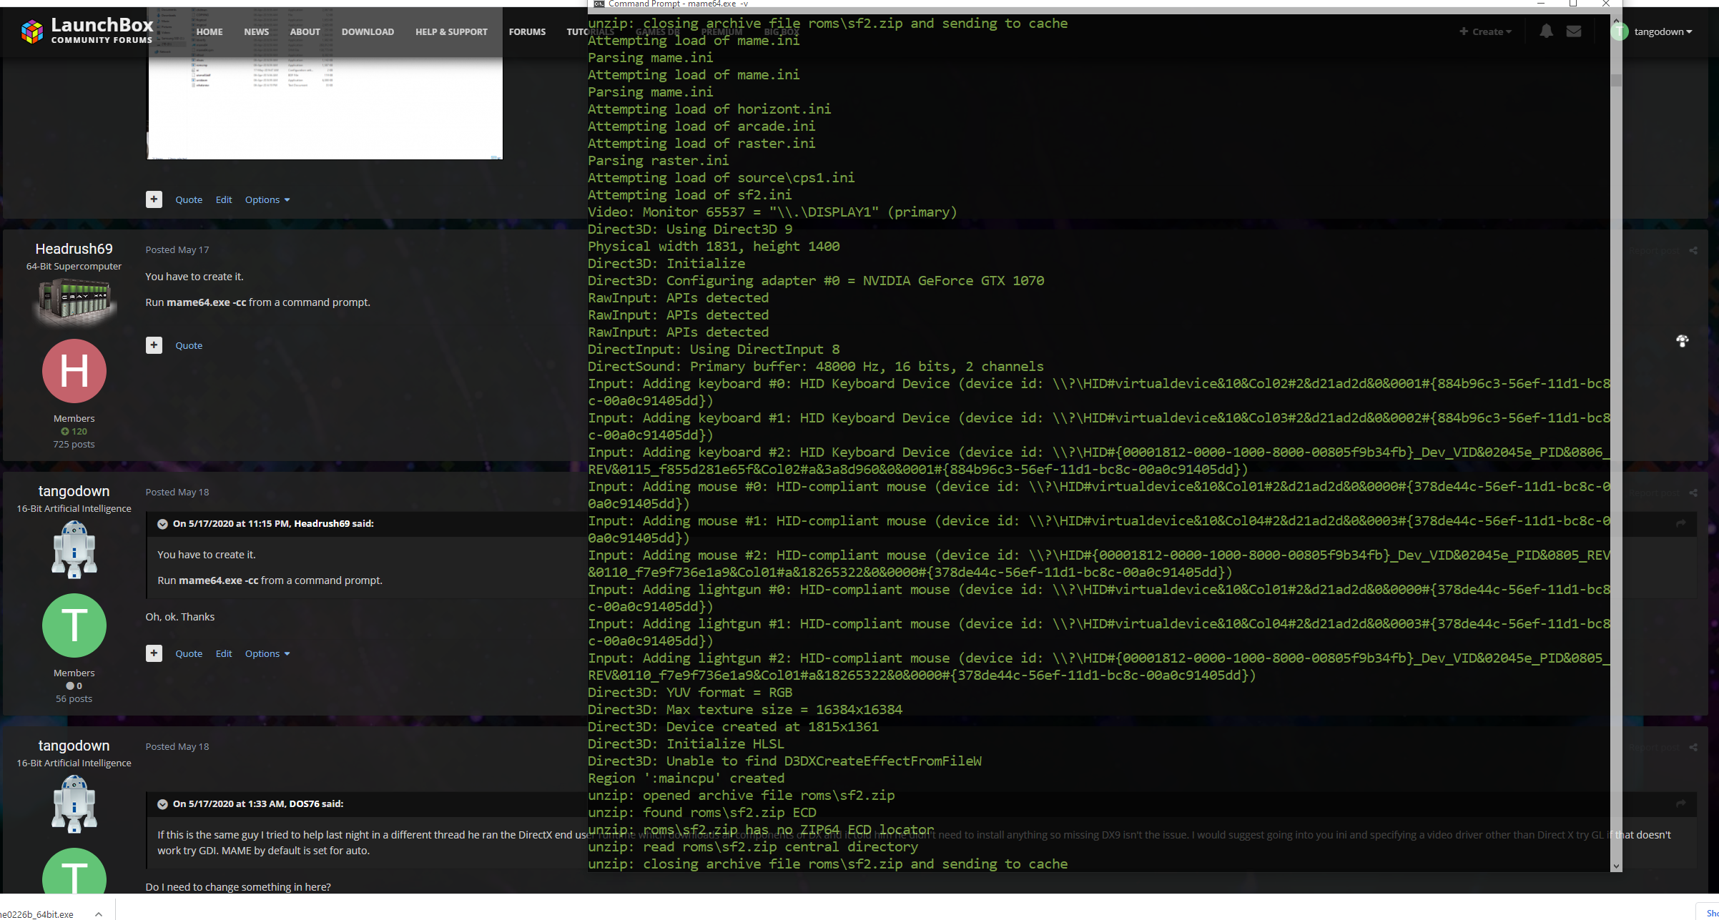1719x920 pixels.
Task: Click the multiquote plus in Headrush69's post
Action: tap(154, 345)
